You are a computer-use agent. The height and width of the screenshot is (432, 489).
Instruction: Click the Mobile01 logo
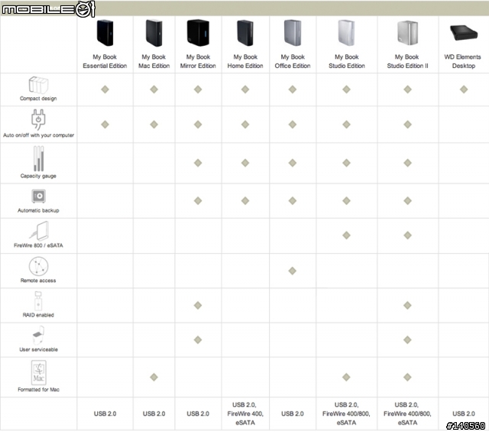tap(48, 9)
